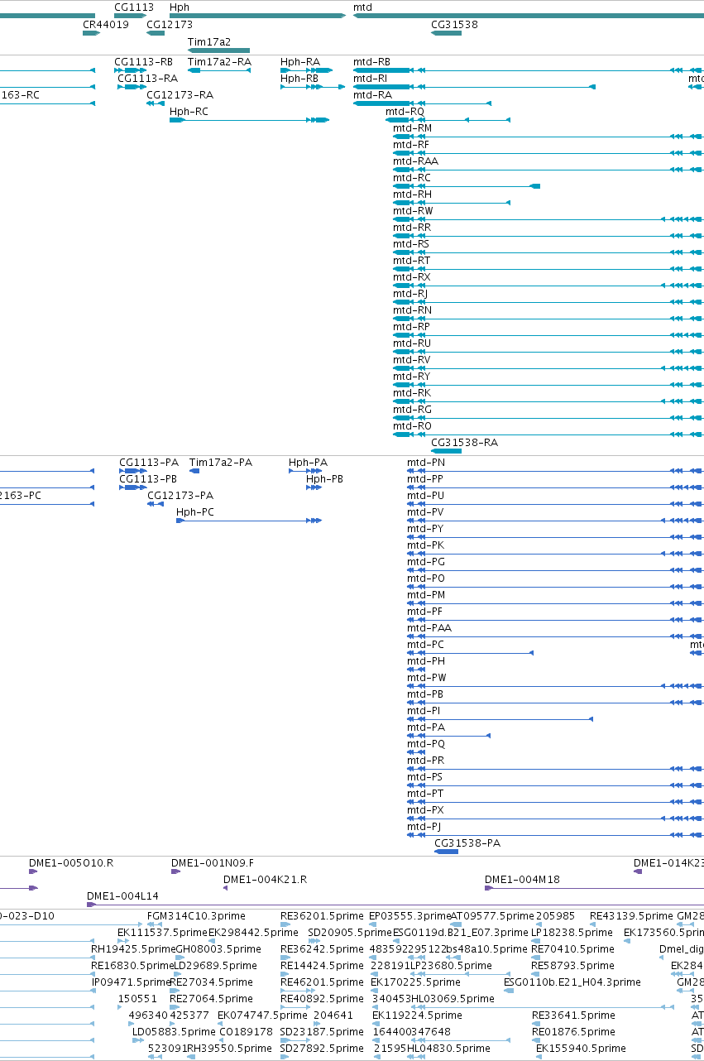Select the RE43139.5prime EST label
Image resolution: width=704 pixels, height=1061 pixels.
tap(631, 916)
